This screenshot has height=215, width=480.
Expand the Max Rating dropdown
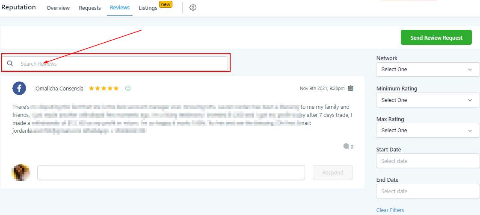pyautogui.click(x=427, y=131)
